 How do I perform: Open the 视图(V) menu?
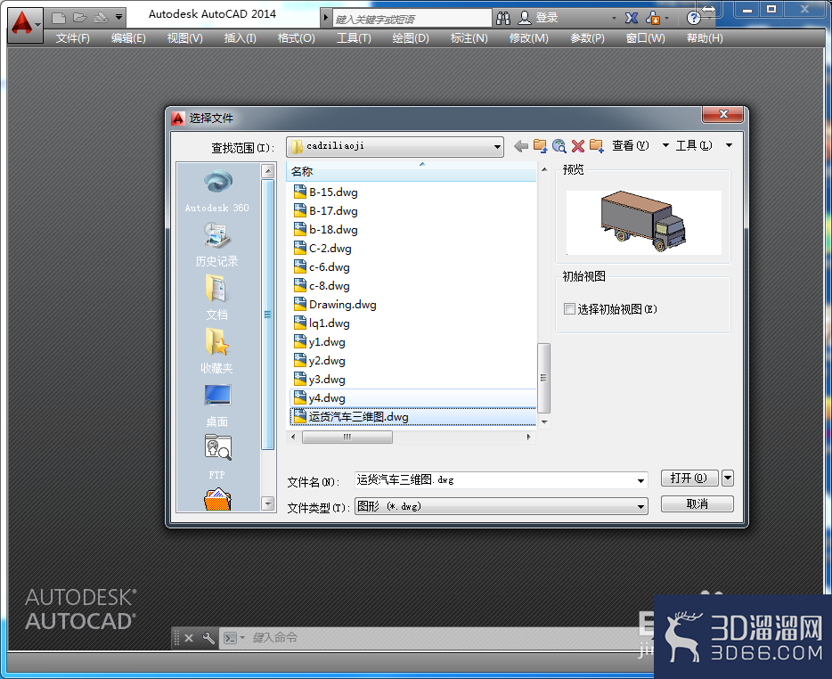[184, 38]
